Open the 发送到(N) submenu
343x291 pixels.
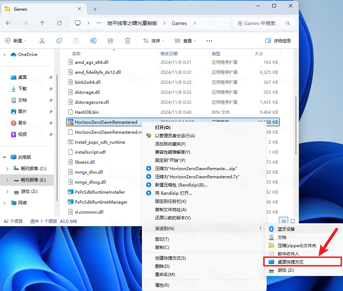(x=204, y=229)
